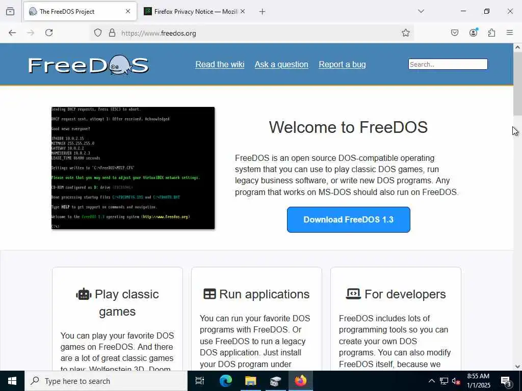Viewport: 522px width, 391px height.
Task: Switch to Firefox Privacy Notice tab
Action: coord(195,11)
